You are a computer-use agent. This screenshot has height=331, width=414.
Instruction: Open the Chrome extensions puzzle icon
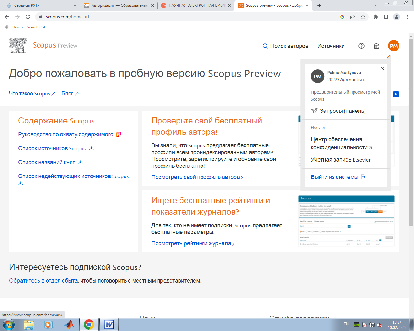tap(376, 17)
